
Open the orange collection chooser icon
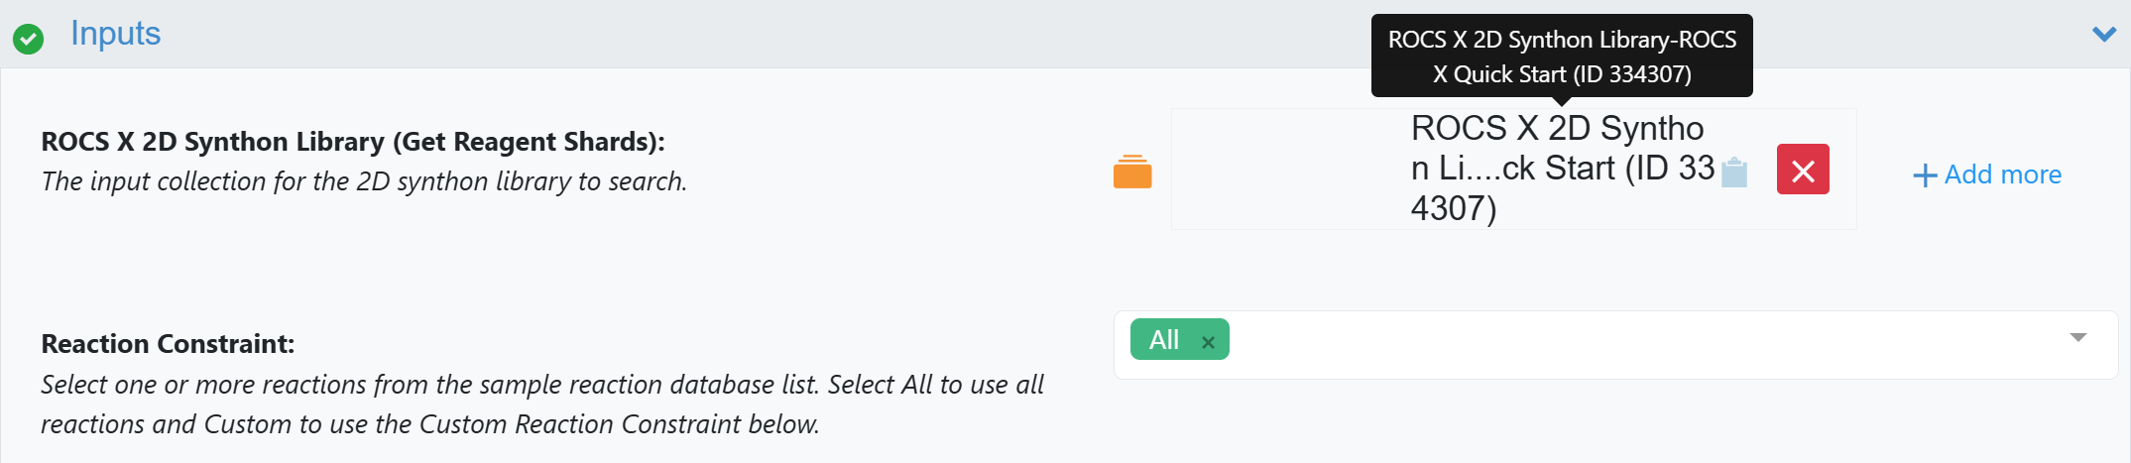click(1132, 172)
